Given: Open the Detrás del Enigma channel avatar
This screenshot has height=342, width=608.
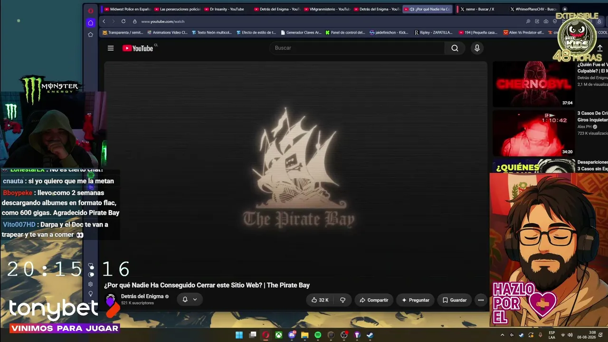Looking at the screenshot, I should pos(111,300).
